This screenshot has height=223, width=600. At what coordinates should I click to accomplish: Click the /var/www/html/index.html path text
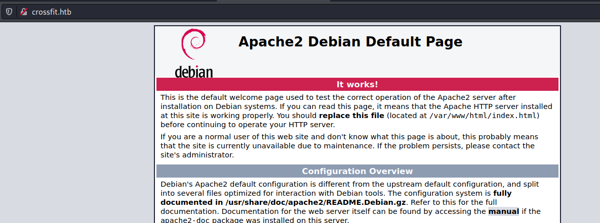484,116
